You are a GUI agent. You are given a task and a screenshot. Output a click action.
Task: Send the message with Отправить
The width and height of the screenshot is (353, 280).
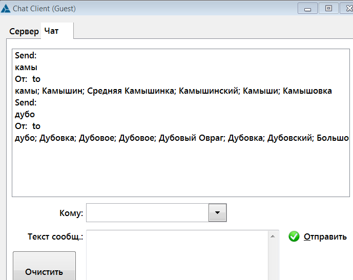(x=325, y=236)
